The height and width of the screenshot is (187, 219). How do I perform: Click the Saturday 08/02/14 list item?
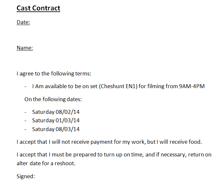[x=56, y=112]
